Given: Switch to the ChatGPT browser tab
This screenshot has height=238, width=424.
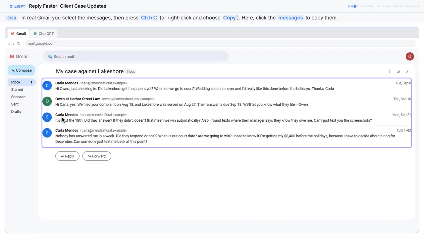Looking at the screenshot, I should coord(44,34).
